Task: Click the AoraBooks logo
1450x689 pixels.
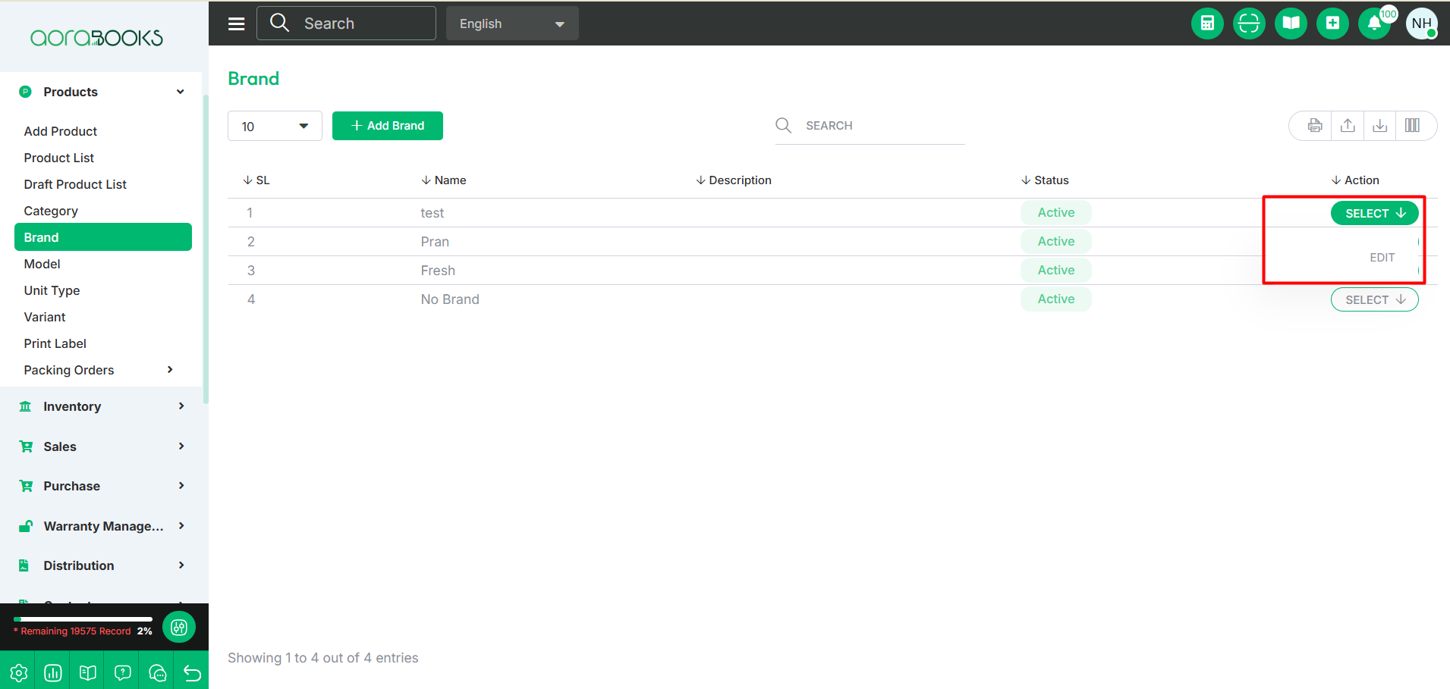Action: (x=96, y=38)
